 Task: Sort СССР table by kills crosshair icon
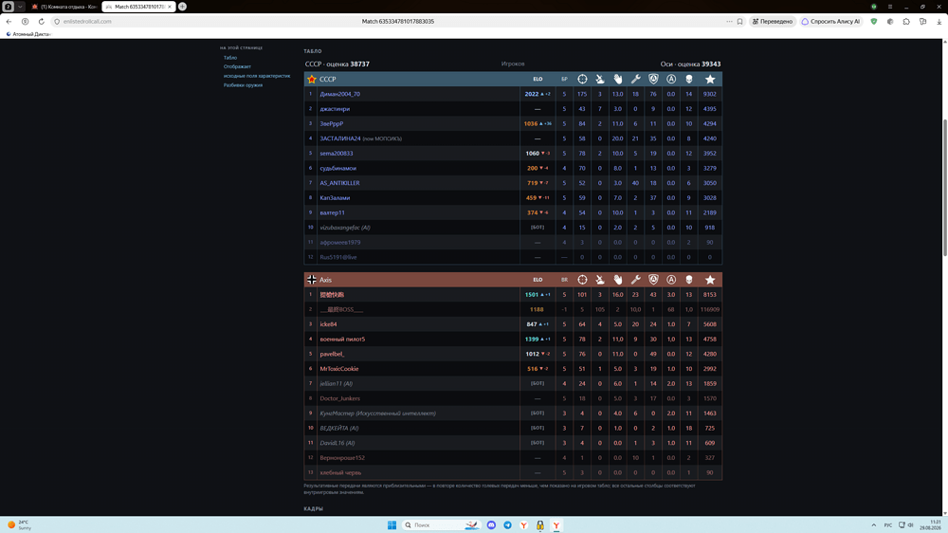pyautogui.click(x=582, y=80)
